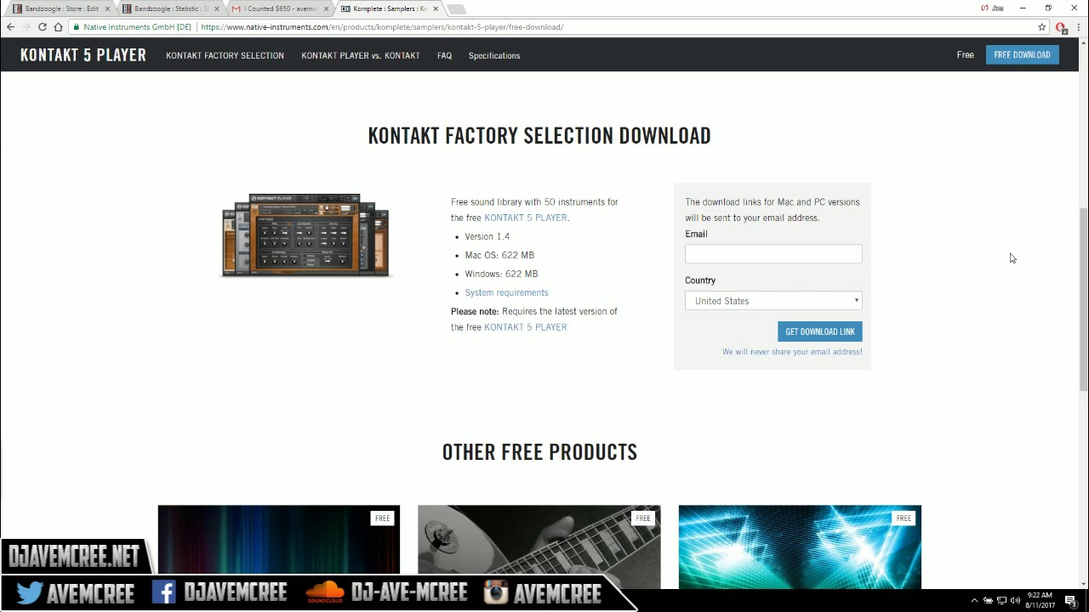Click the KONTAKT 5 PLAYER link under Please note
This screenshot has width=1089, height=612.
point(525,327)
